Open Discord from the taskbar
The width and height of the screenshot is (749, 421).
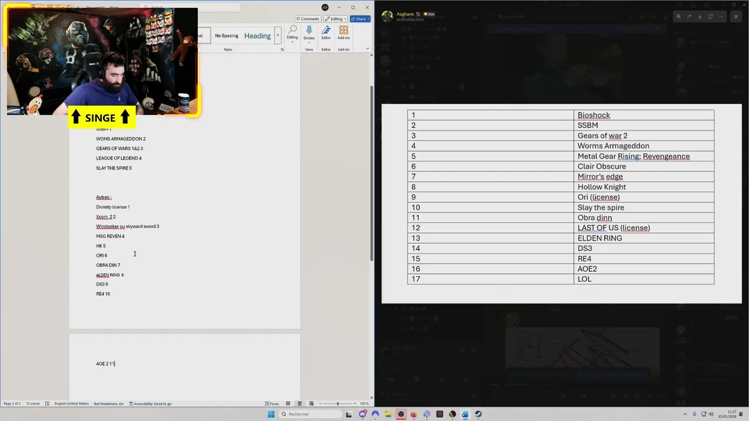tap(363, 415)
